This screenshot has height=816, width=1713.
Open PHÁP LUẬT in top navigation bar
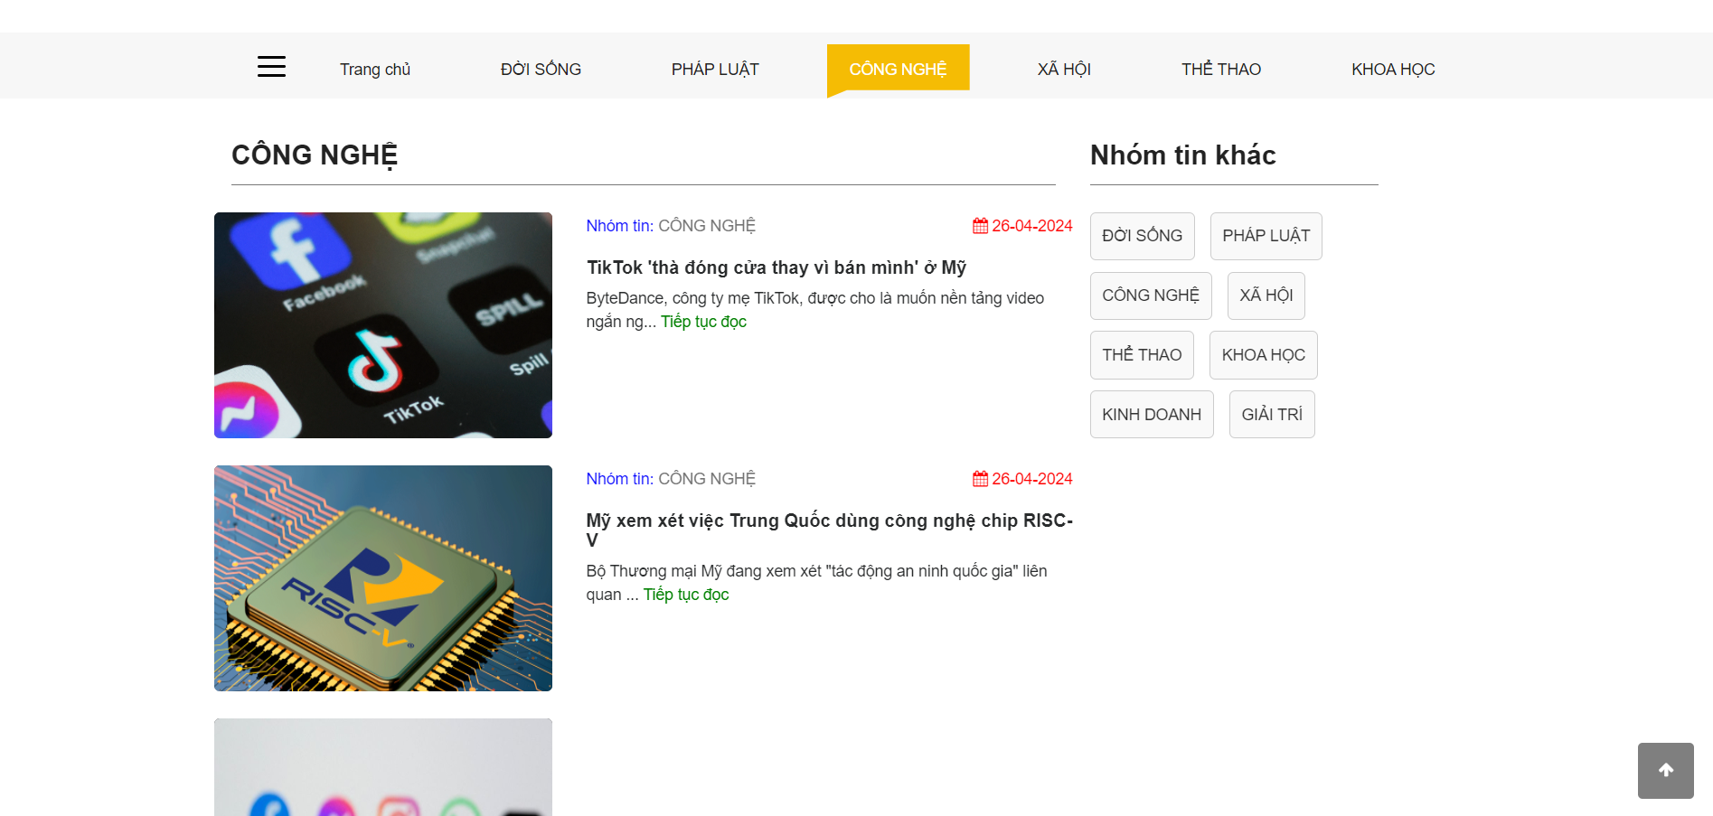click(715, 70)
